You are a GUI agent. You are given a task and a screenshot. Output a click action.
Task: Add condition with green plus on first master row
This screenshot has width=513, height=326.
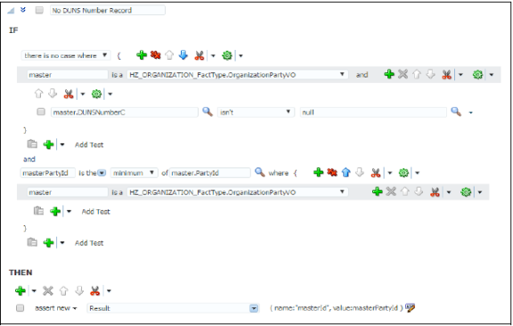point(388,74)
